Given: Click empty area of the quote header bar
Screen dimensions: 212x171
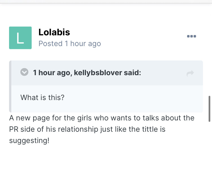Looking at the screenshot, I should click(164, 73).
